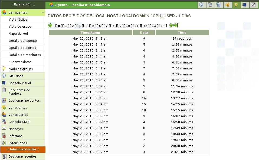Click the bell alerts icon in header
The height and width of the screenshot is (160, 259).
coord(227,5)
